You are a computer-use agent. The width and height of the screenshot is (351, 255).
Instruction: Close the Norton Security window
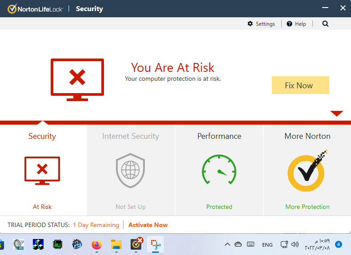click(343, 8)
